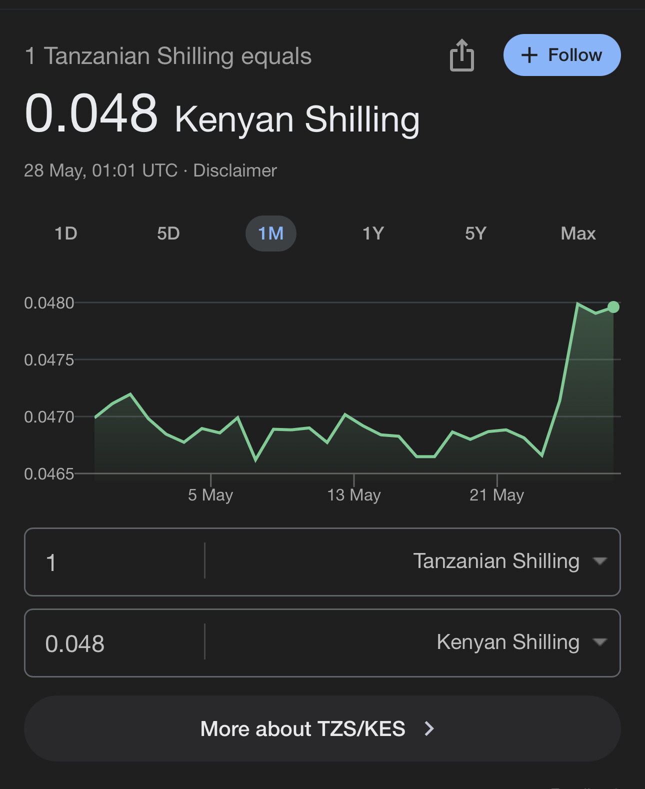The width and height of the screenshot is (645, 789).
Task: Click the Kenyan Shilling amount field
Action: point(115,643)
